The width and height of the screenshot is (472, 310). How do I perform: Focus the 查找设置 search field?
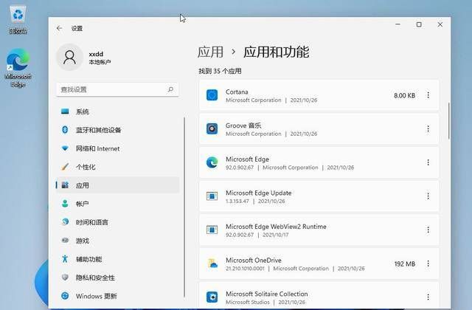117,89
